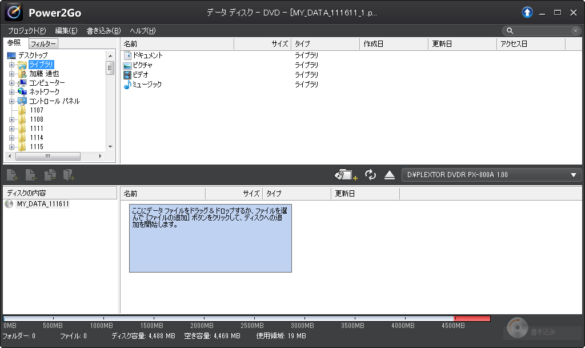This screenshot has width=585, height=348.
Task: Click the Add File icon on the toolbar
Action: pyautogui.click(x=13, y=175)
